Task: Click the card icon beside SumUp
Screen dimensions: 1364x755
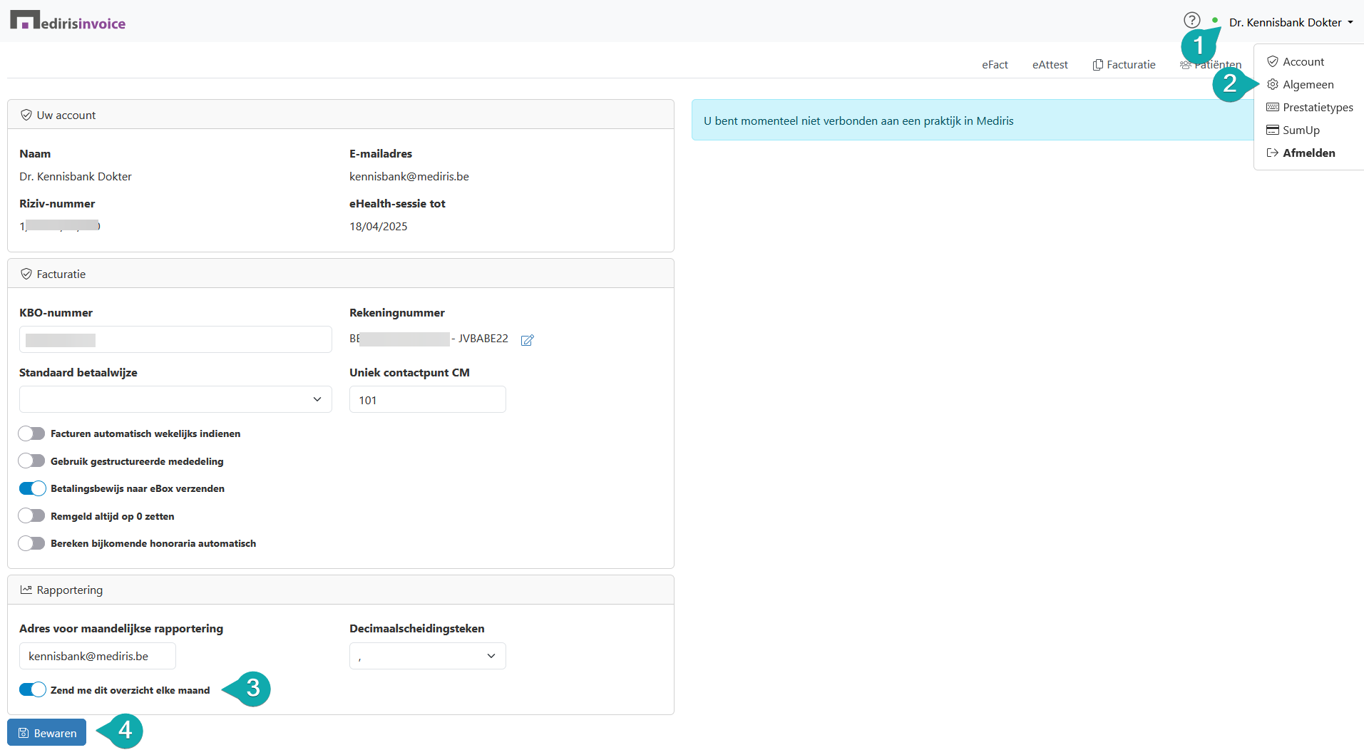Action: point(1273,130)
